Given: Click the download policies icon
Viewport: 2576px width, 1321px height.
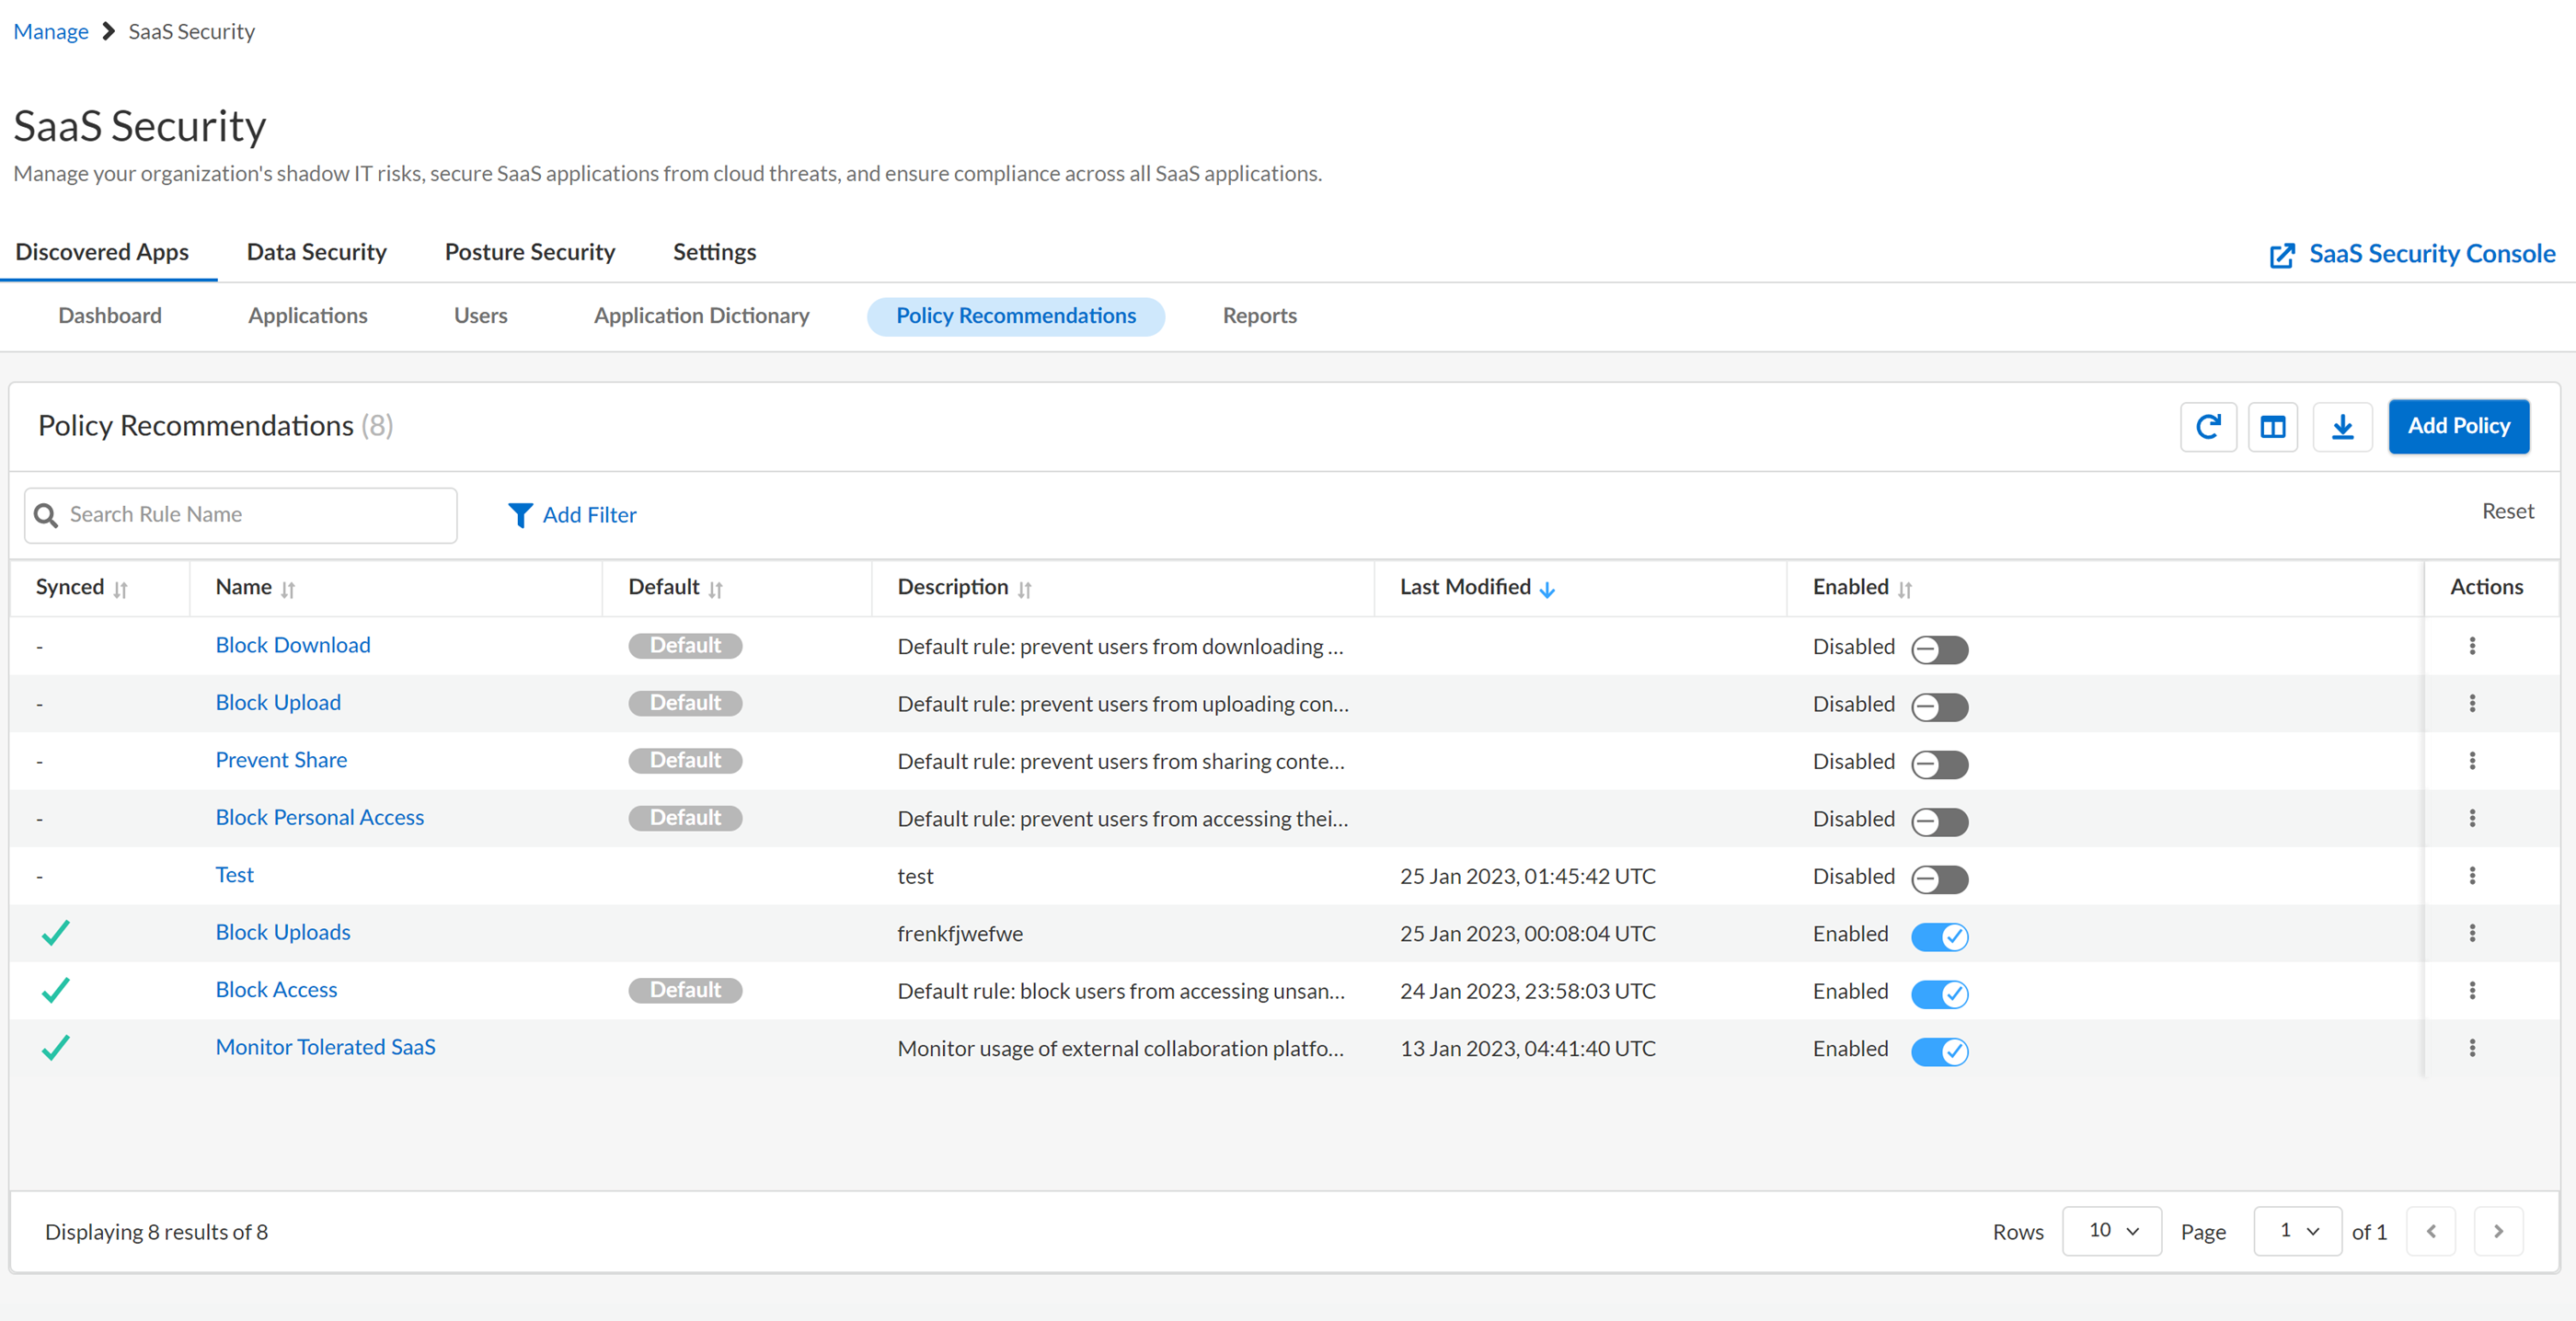Looking at the screenshot, I should point(2342,427).
